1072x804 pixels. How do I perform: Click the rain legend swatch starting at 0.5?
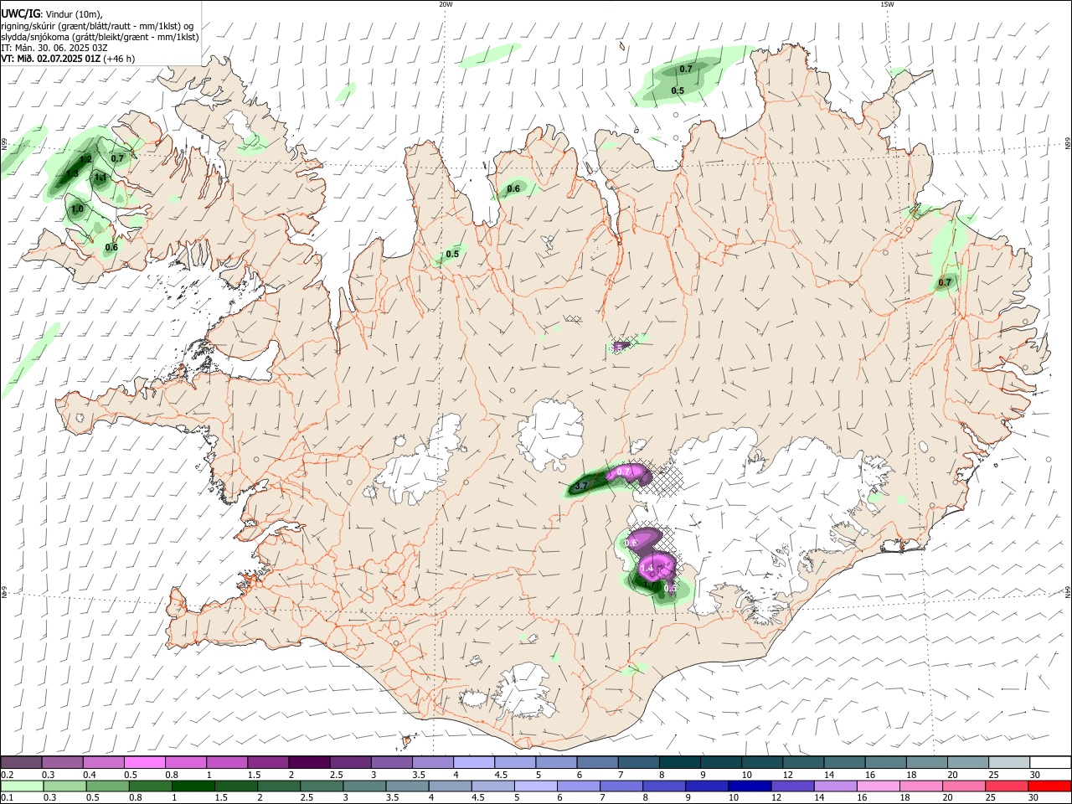point(108,786)
